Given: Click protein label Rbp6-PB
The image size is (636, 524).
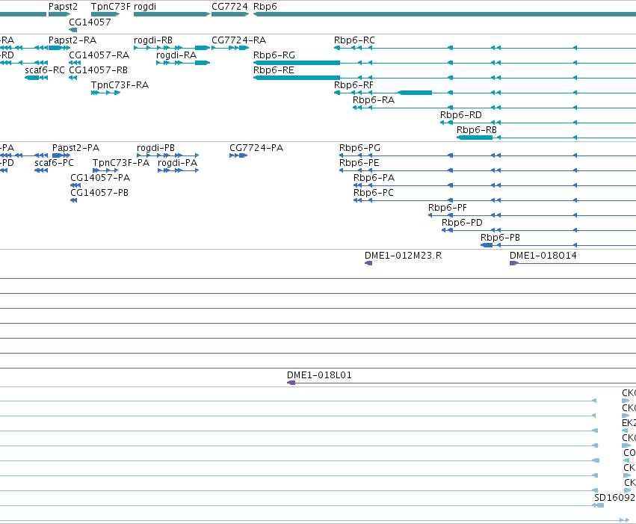Looking at the screenshot, I should pyautogui.click(x=500, y=237).
